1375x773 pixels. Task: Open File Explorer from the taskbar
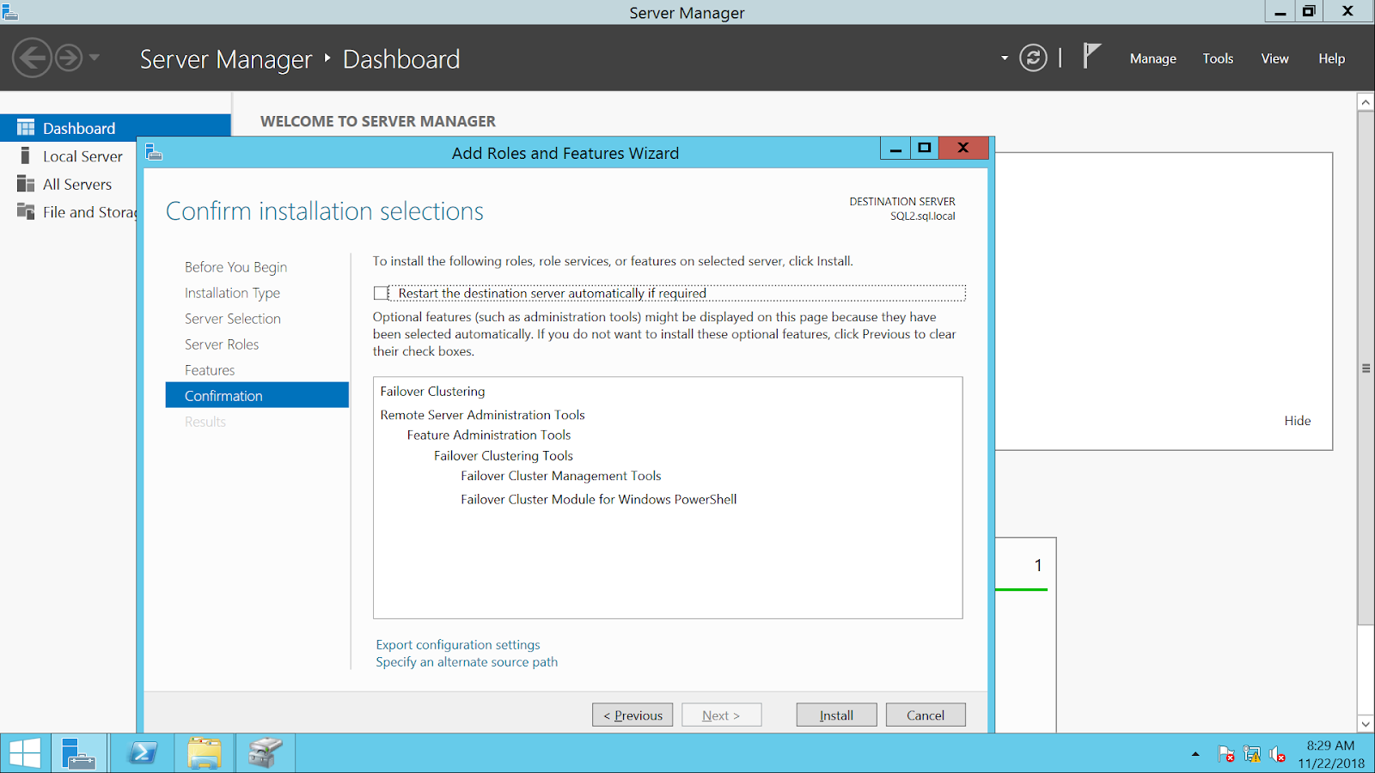(204, 752)
